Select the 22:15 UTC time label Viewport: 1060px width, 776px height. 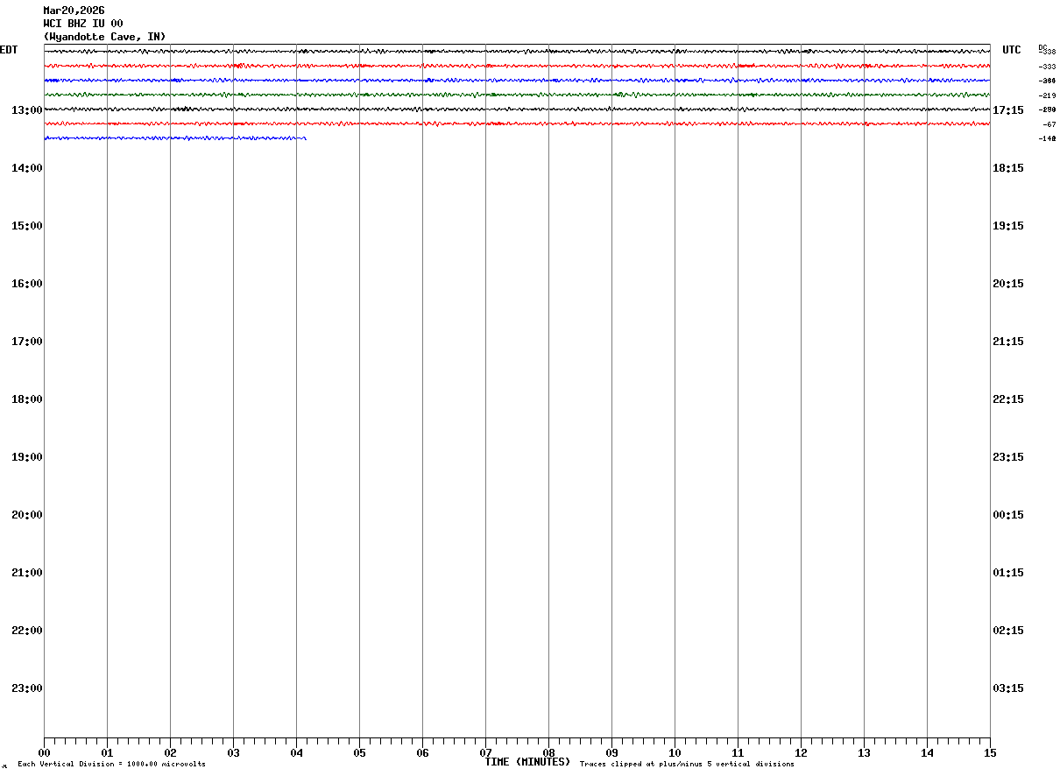tap(1008, 399)
